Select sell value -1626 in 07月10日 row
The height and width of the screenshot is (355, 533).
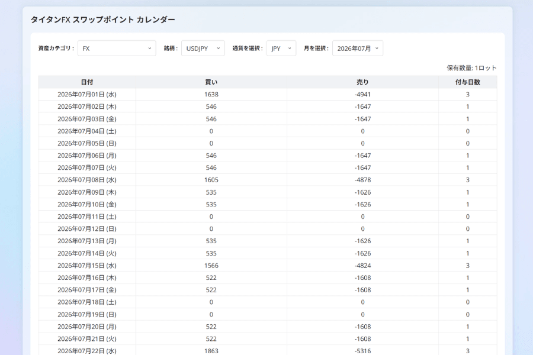pyautogui.click(x=362, y=205)
